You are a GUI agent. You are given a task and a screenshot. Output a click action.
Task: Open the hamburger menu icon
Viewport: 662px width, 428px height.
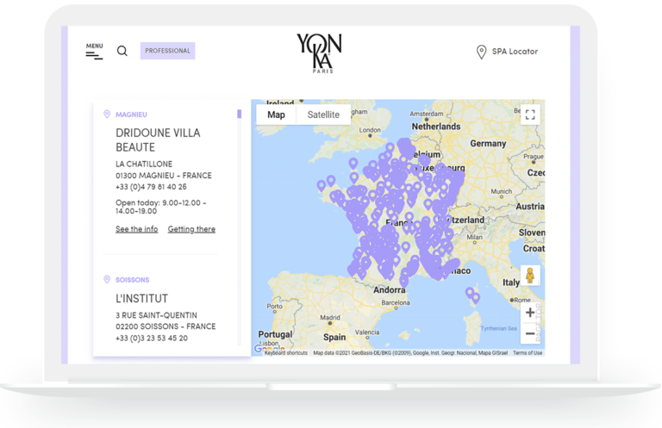(94, 54)
